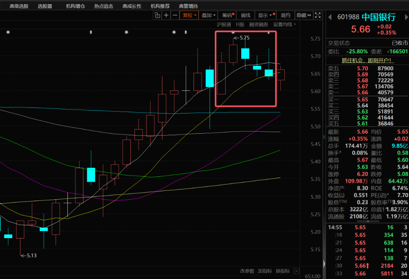Toggle 简约 simplified view
The image size is (409, 279).
286,15
